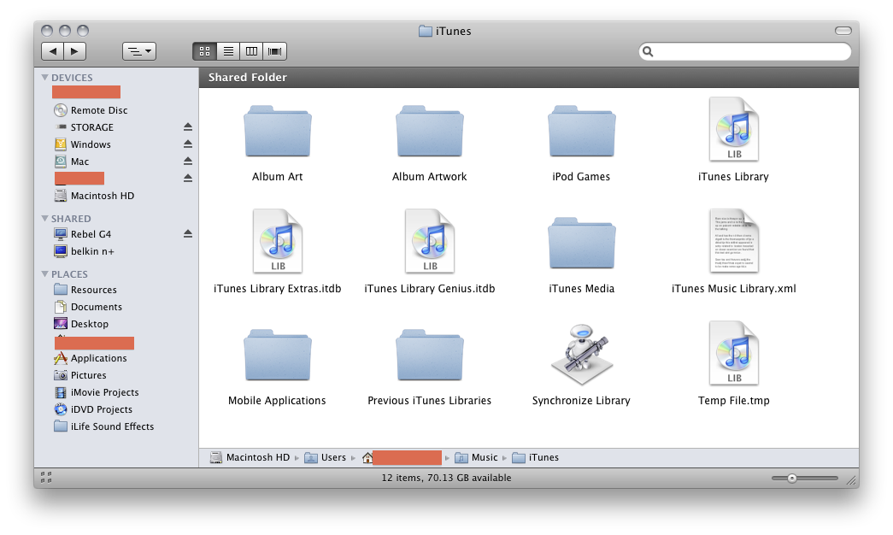The image size is (893, 535).
Task: Go back with the left arrow button
Action: tap(52, 51)
